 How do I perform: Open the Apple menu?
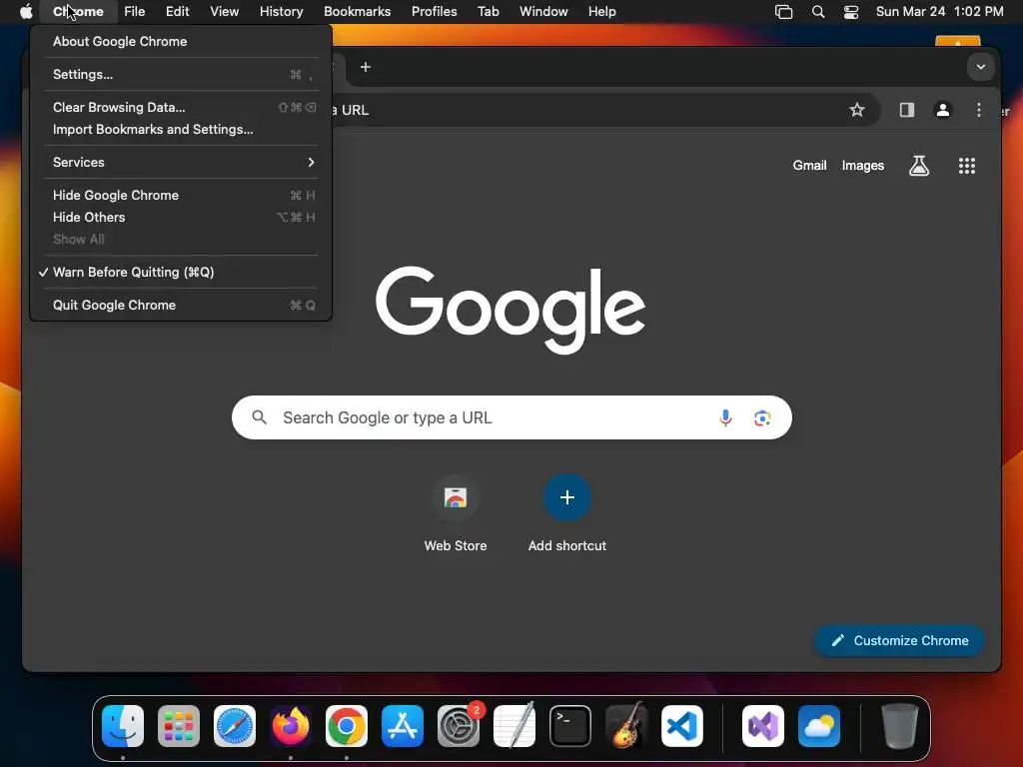(x=25, y=11)
